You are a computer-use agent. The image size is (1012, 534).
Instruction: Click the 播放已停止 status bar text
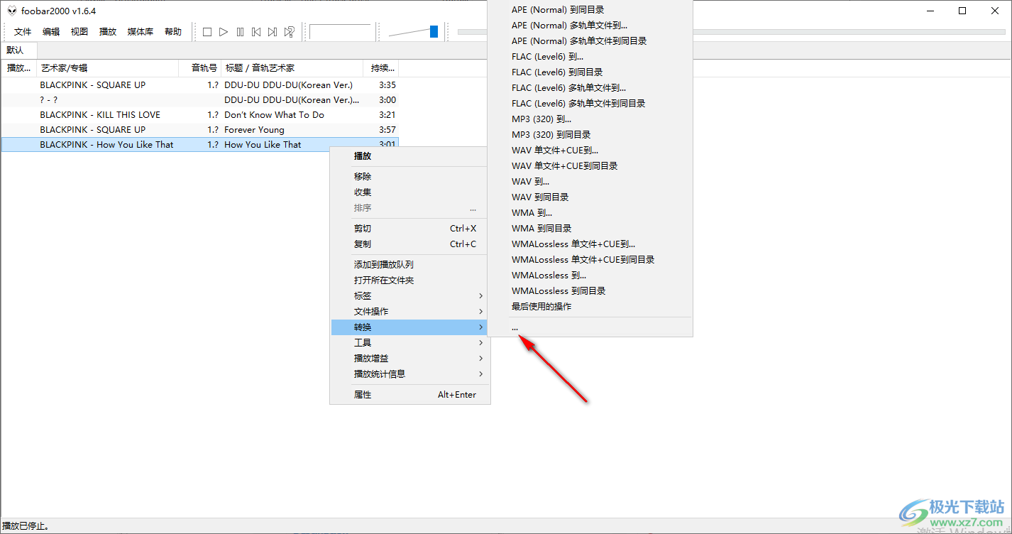tap(26, 527)
